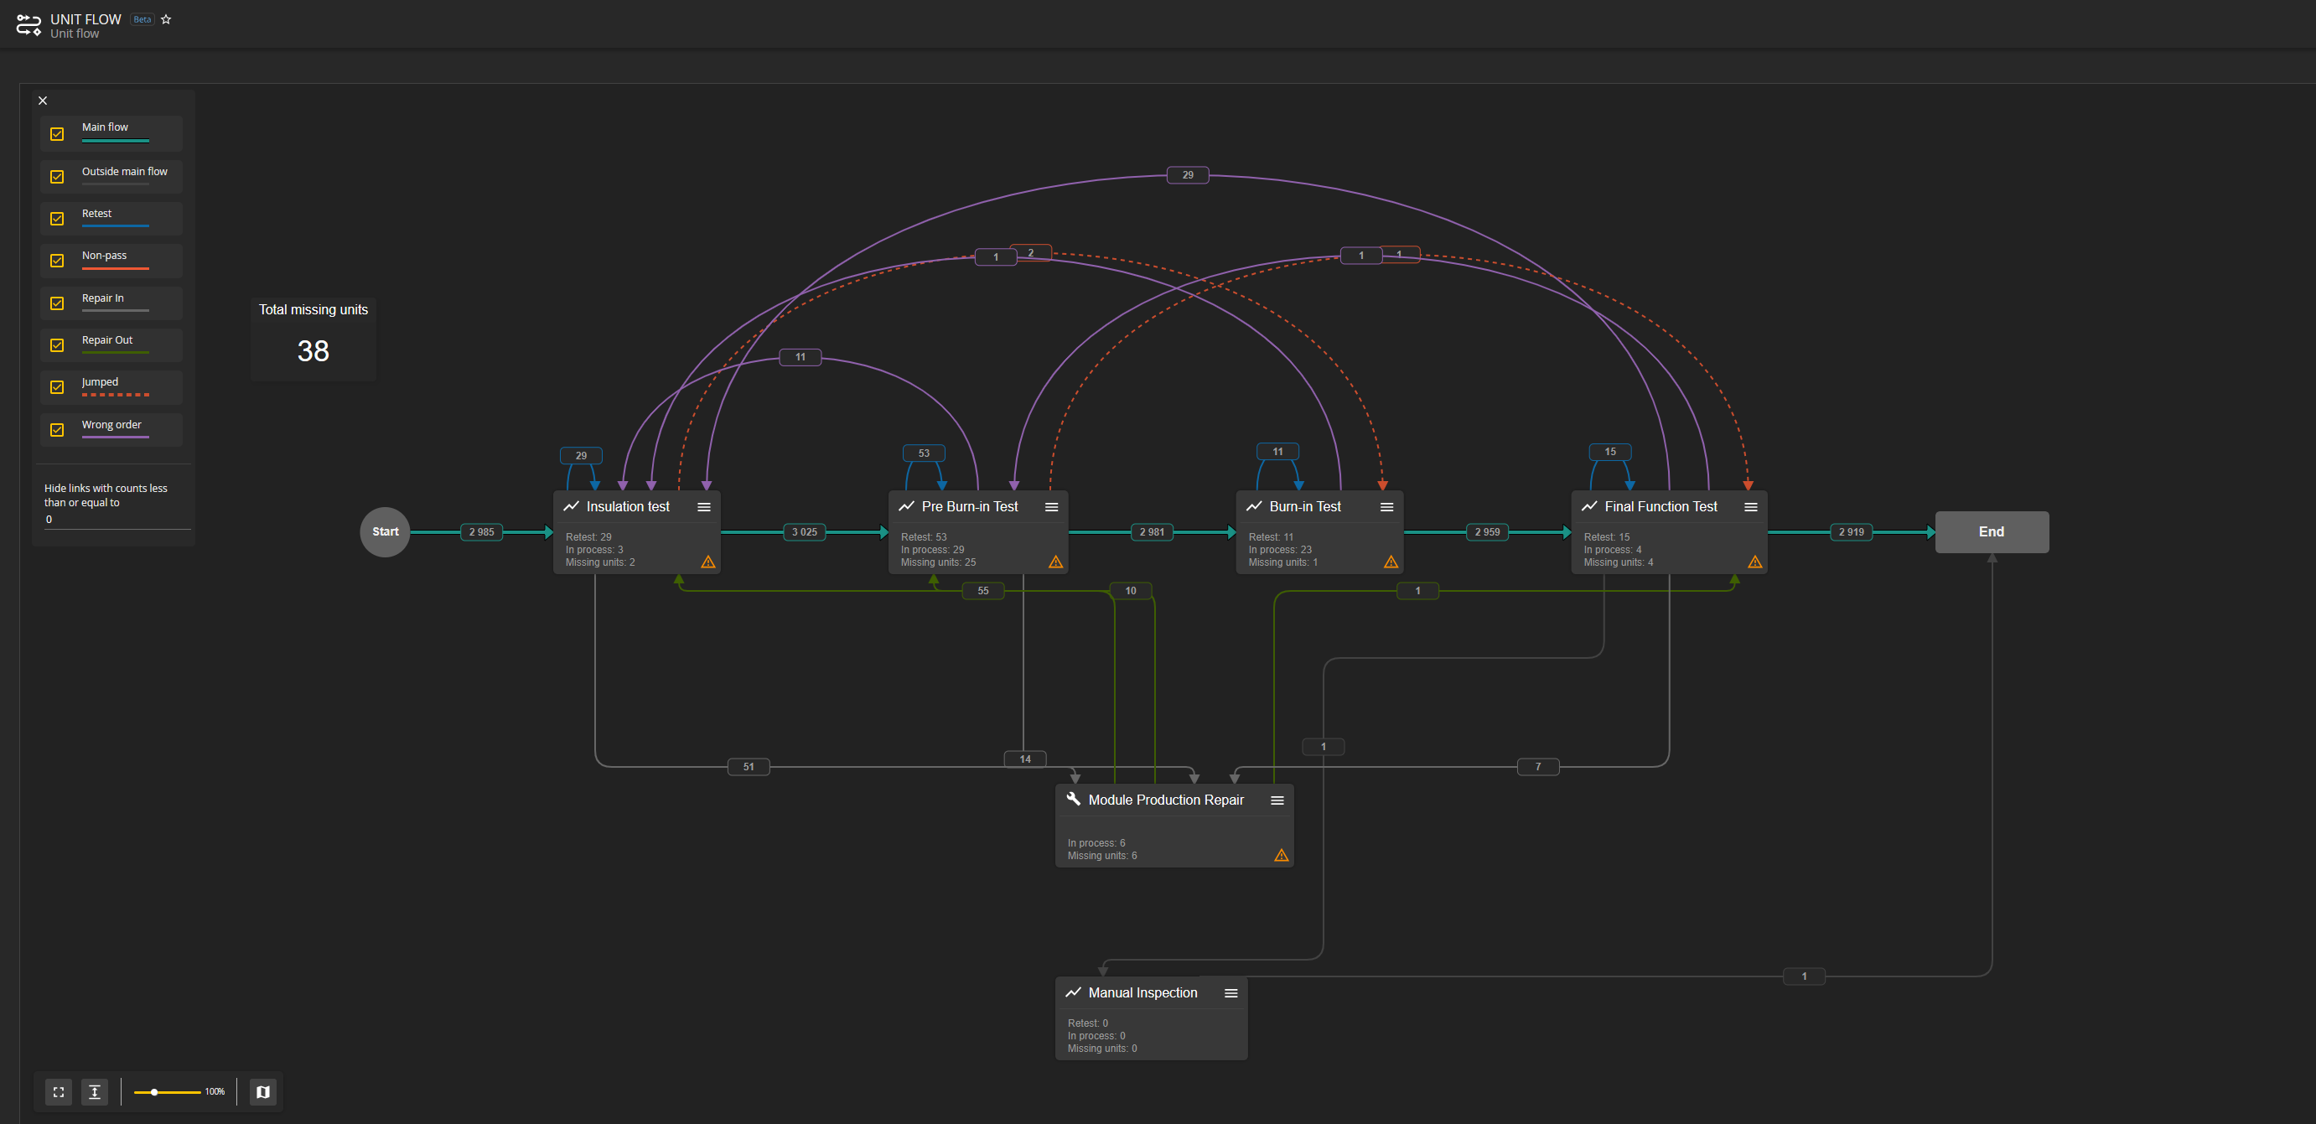Open Pre Burn-in Test node menu
This screenshot has height=1124, width=2316.
(1051, 507)
